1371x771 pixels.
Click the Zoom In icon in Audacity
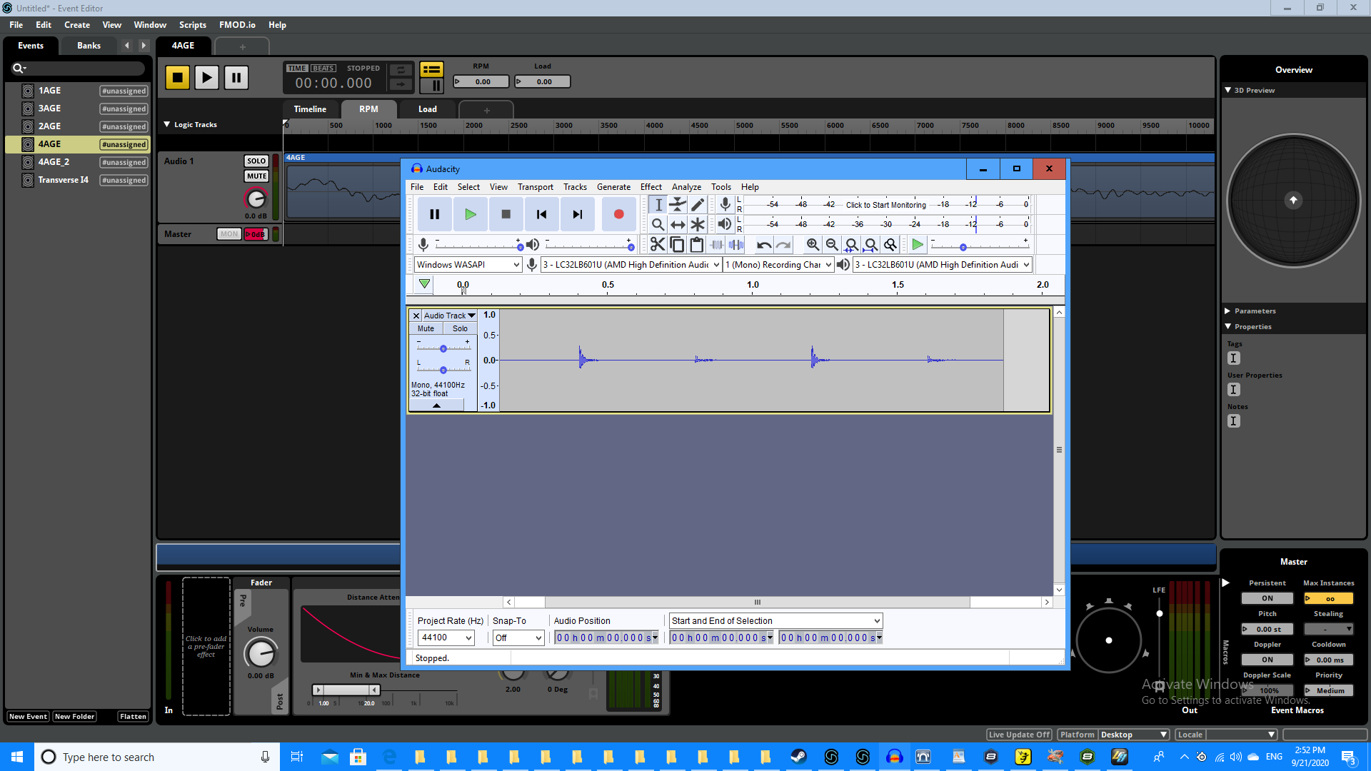click(x=813, y=245)
